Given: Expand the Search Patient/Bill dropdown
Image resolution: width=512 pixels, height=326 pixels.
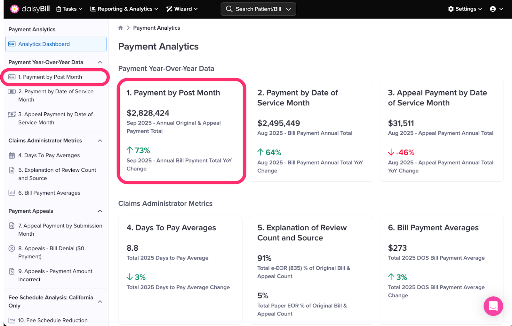Looking at the screenshot, I should [x=288, y=9].
